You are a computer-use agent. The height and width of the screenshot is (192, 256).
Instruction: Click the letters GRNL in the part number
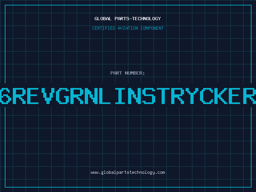coord(83,96)
